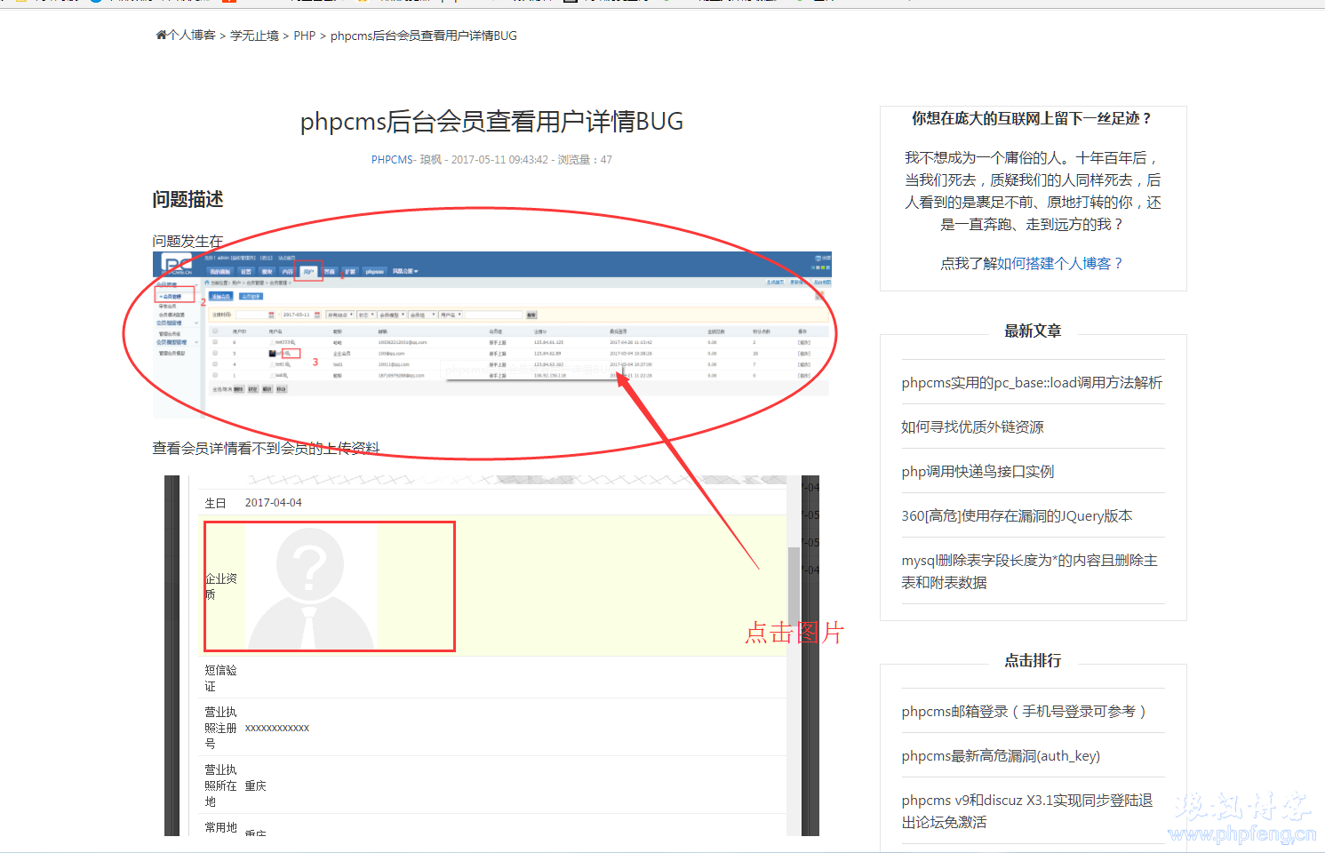
Task: Open the PHPCMS tag link under the title
Action: 392,160
